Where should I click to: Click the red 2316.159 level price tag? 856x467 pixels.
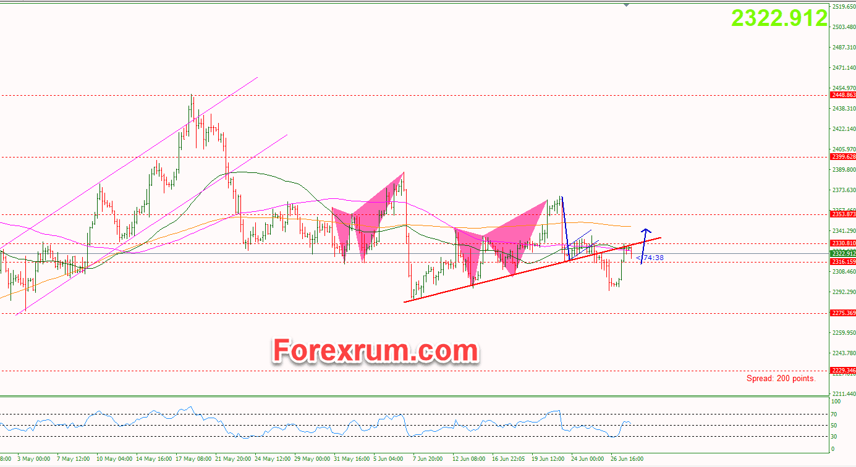844,262
